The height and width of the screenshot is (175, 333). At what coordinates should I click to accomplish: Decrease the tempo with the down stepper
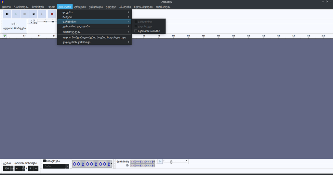[x=12, y=170]
